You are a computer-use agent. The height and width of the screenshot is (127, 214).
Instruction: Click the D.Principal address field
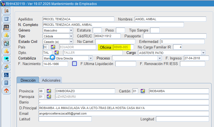pos(124,108)
